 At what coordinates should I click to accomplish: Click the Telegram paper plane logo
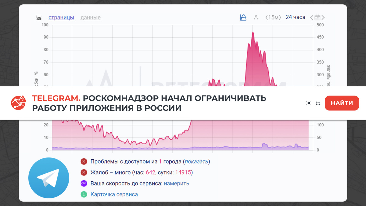[x=48, y=178]
